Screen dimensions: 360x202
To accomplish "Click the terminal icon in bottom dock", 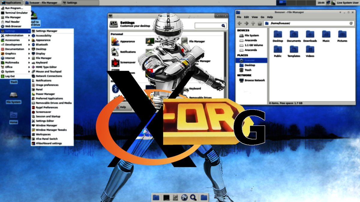I will [166, 197].
